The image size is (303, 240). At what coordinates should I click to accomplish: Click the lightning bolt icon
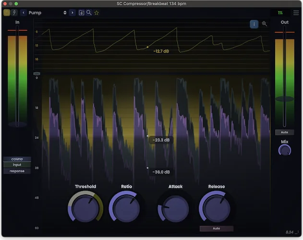[x=14, y=13]
